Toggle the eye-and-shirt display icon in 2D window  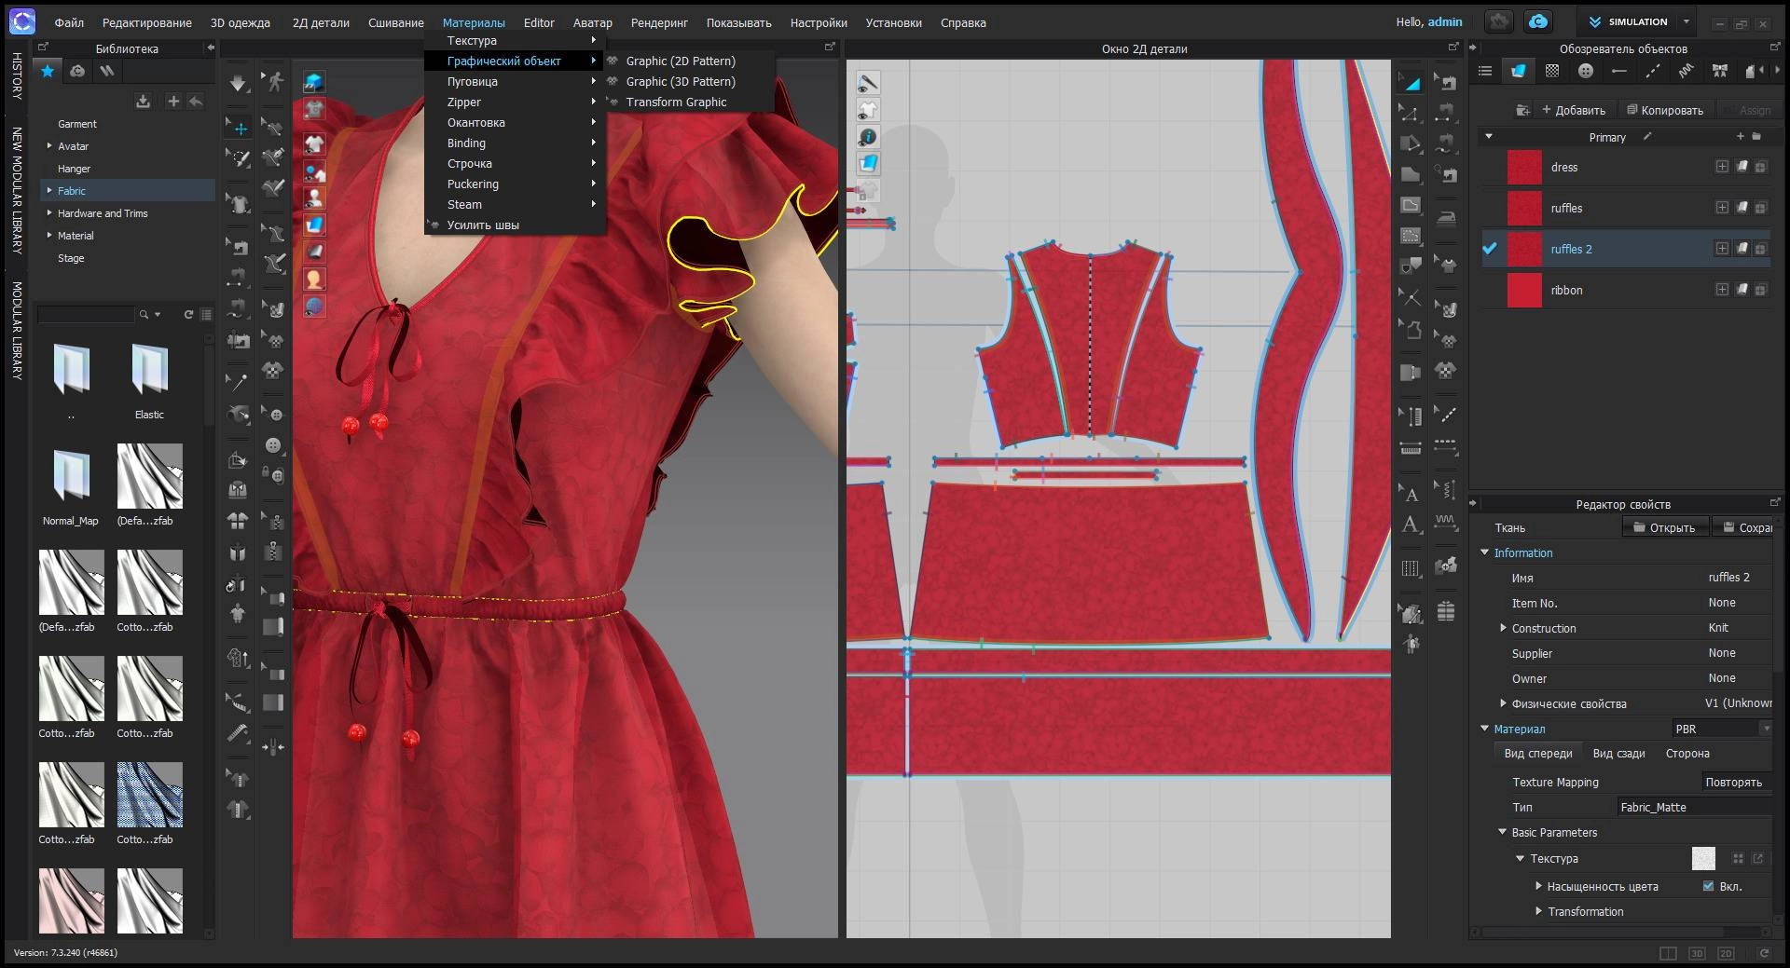point(868,110)
